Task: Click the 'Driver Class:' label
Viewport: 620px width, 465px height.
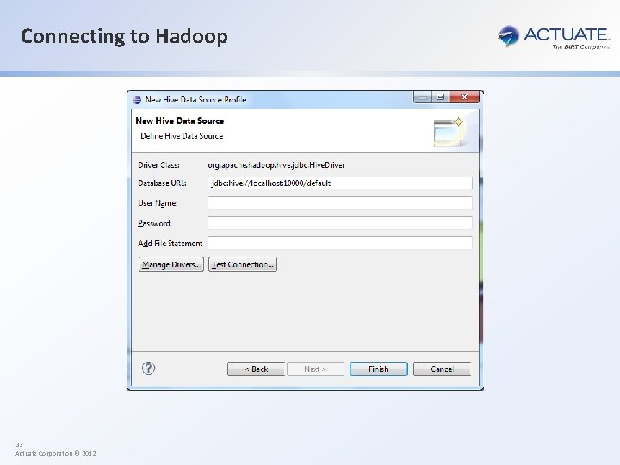Action: [159, 165]
